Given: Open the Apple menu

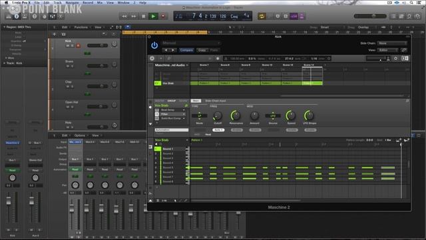Looking at the screenshot, I should [x=6, y=3].
